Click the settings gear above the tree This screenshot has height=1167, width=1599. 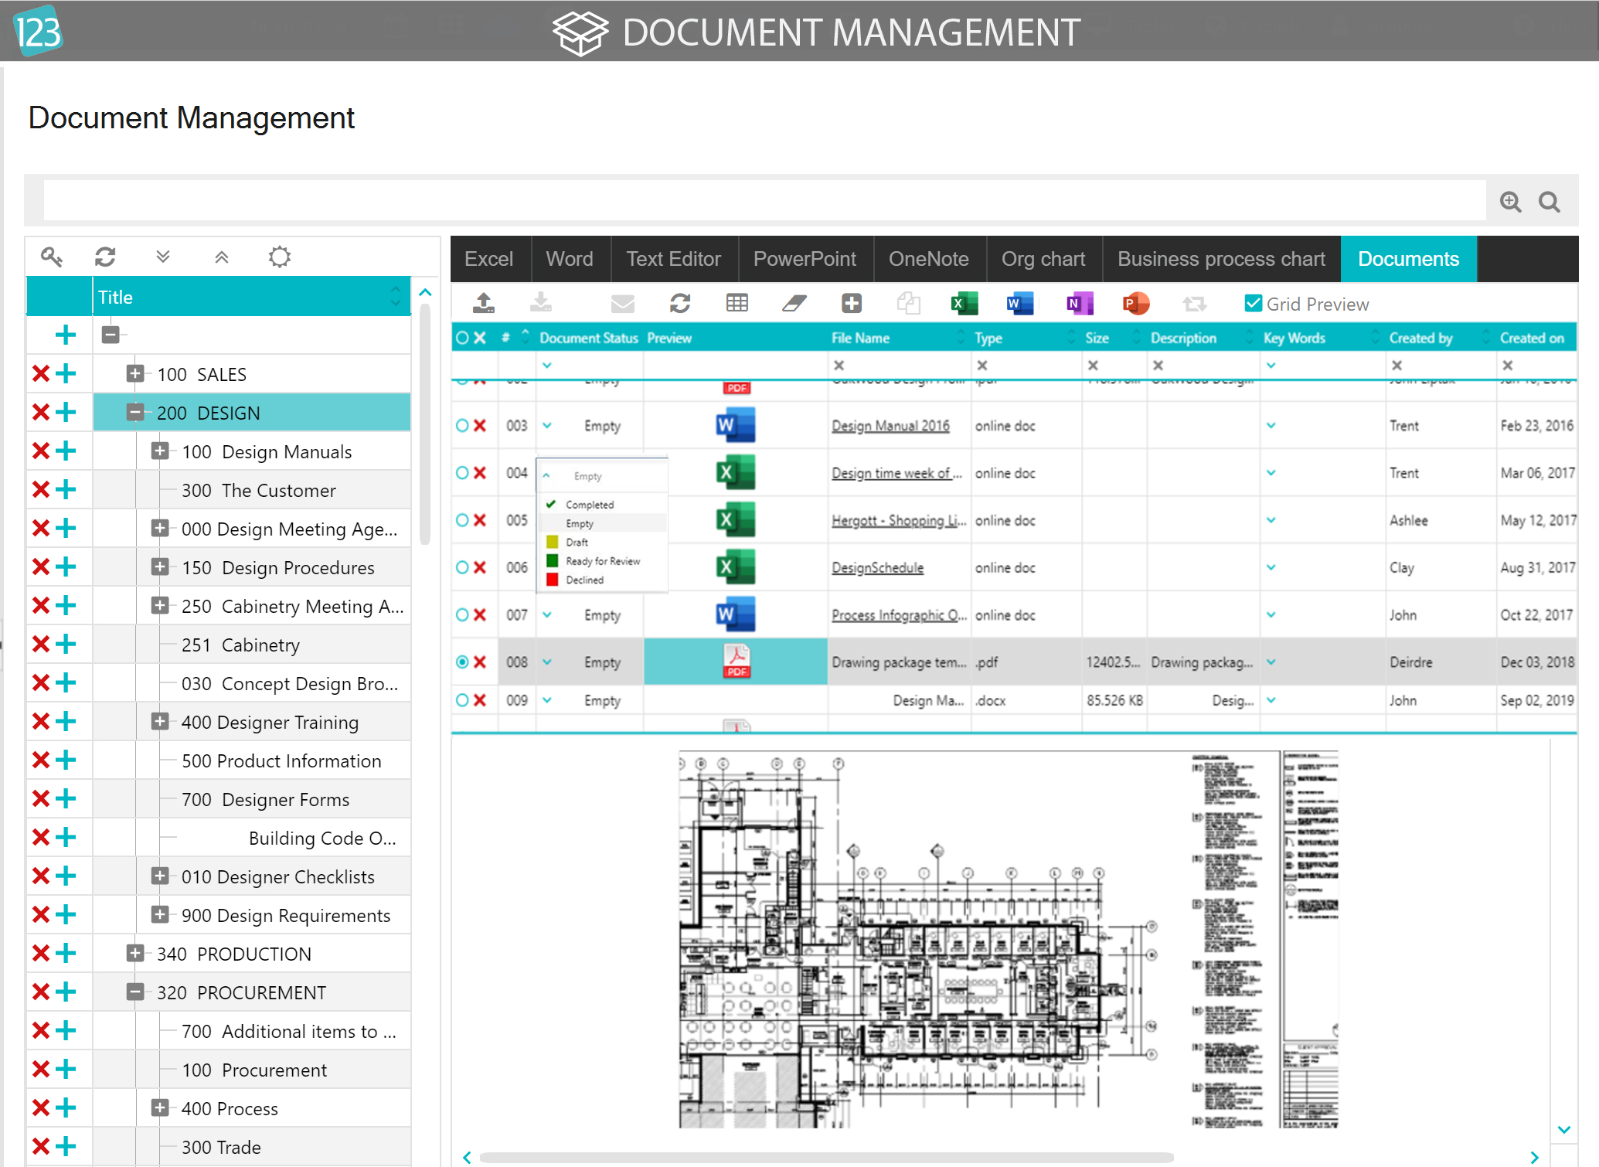(279, 256)
